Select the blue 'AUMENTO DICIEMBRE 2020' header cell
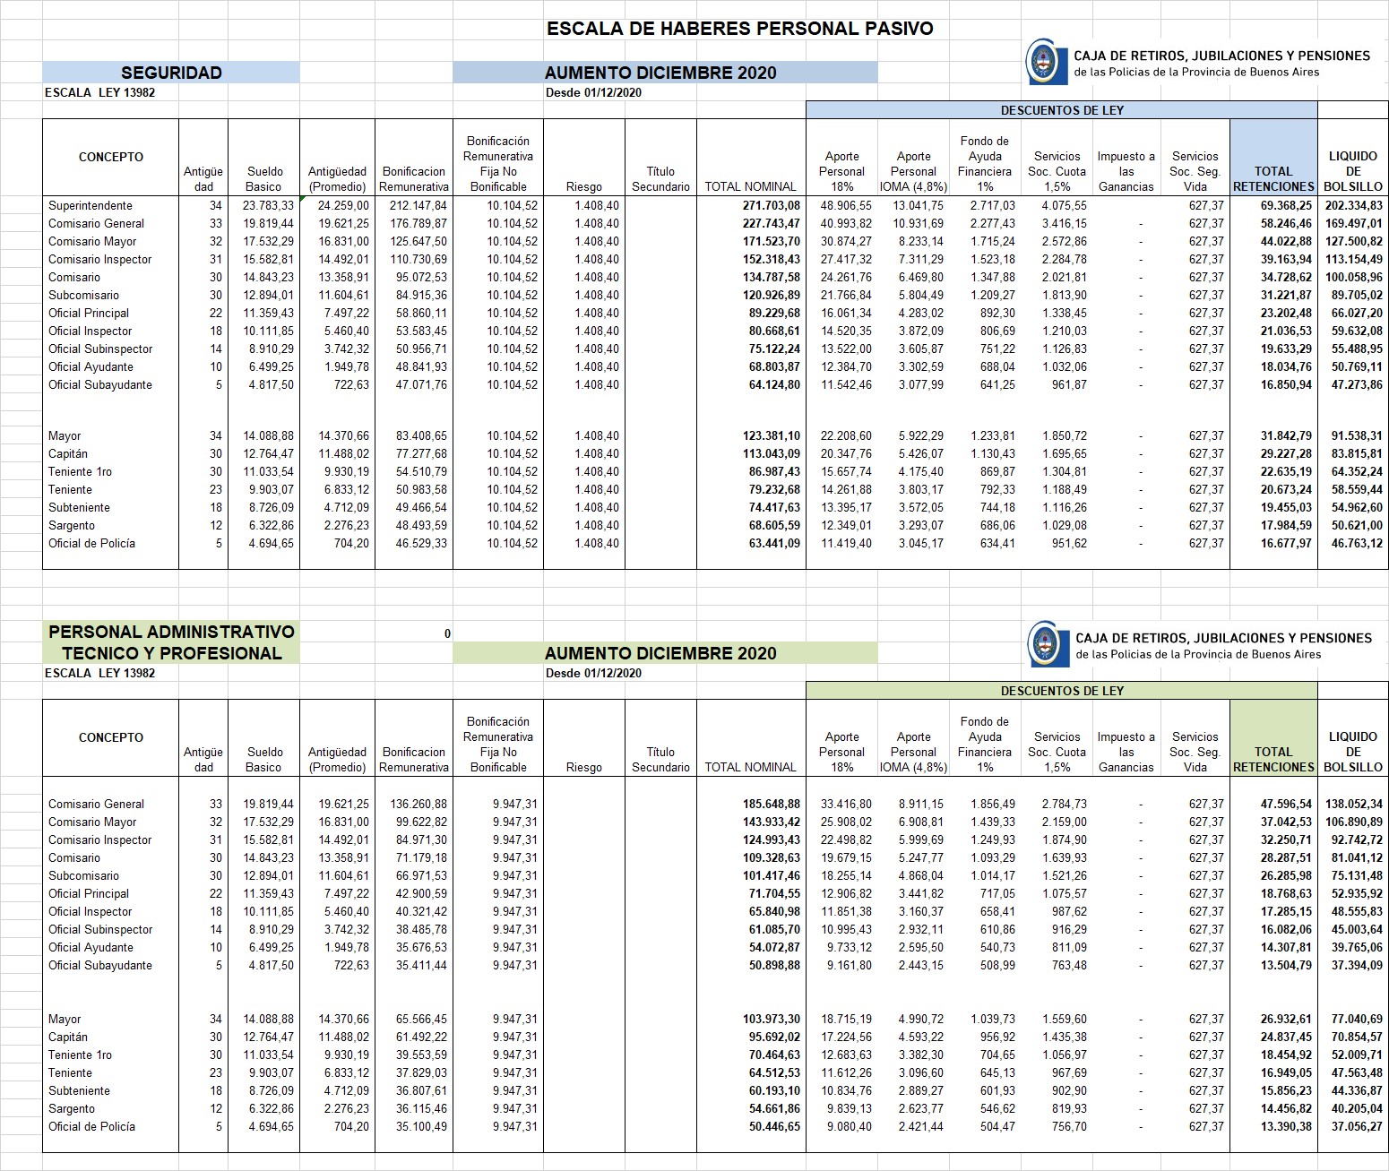1389x1171 pixels. click(665, 73)
